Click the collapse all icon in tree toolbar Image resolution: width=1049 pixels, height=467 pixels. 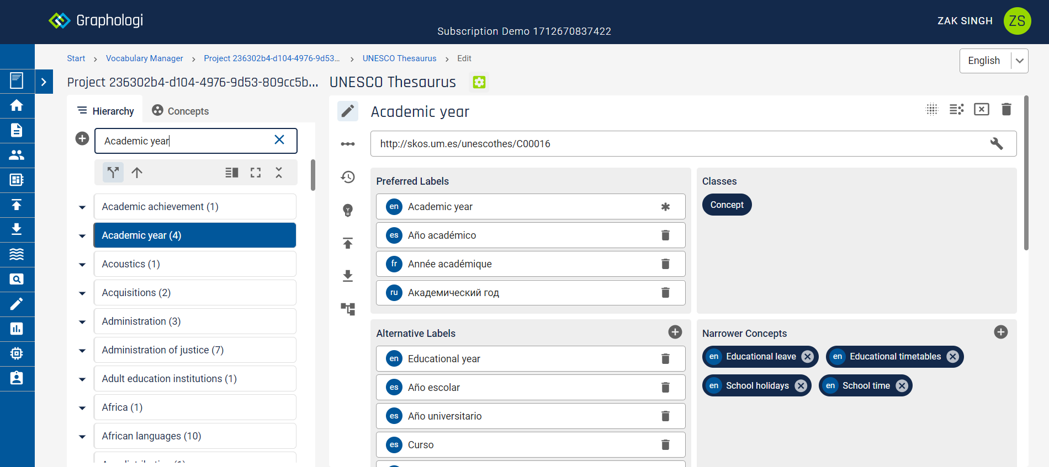coord(279,173)
